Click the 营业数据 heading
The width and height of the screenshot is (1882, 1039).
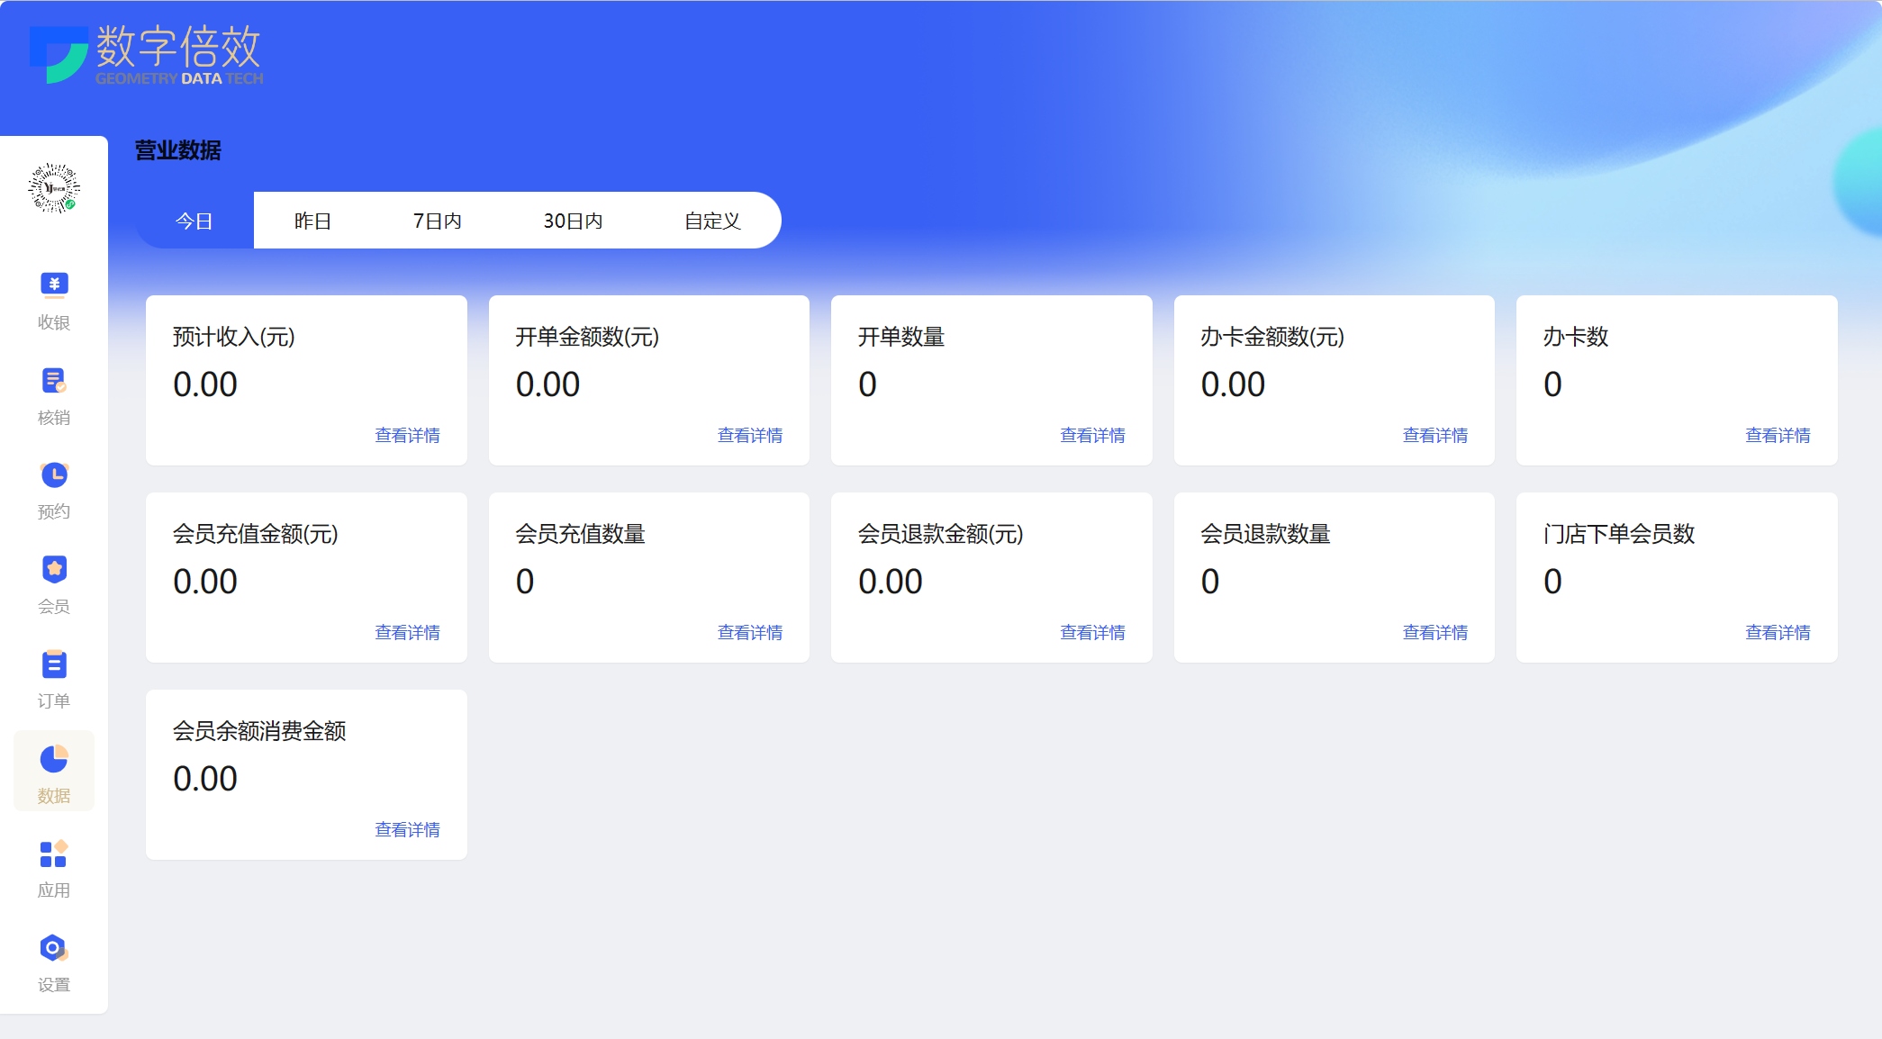tap(177, 150)
